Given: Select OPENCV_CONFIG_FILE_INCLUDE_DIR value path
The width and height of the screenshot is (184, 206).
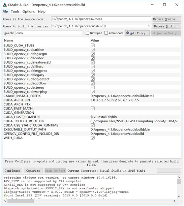Looking at the screenshot, I should [x=117, y=133].
